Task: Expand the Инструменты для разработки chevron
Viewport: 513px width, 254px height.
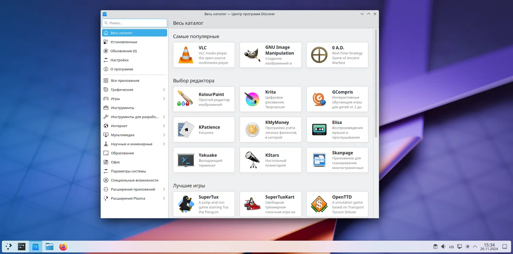Action: (x=164, y=117)
